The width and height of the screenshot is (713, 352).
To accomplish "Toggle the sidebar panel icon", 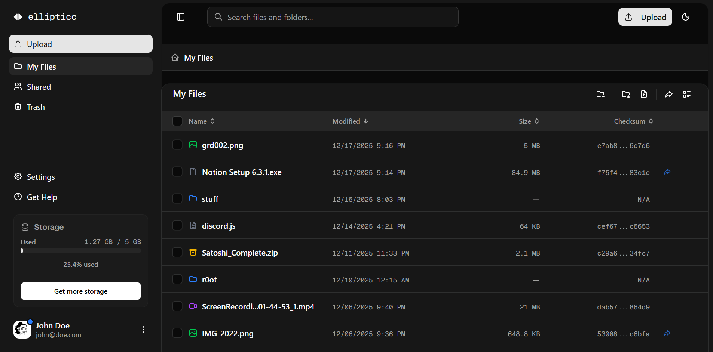I will click(181, 17).
